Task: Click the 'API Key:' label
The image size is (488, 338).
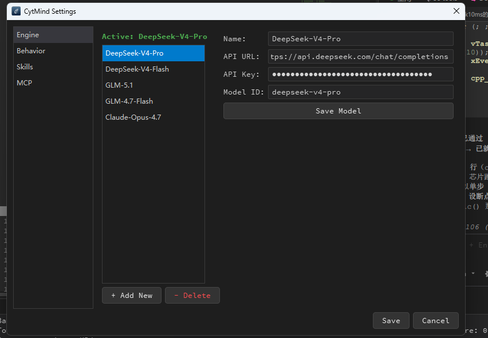Action: point(241,74)
